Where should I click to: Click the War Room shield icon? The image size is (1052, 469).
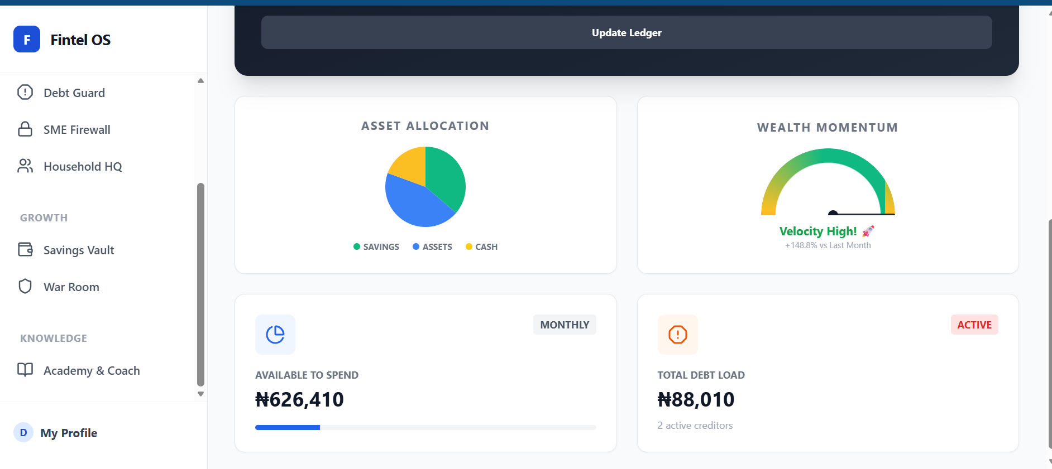(25, 286)
